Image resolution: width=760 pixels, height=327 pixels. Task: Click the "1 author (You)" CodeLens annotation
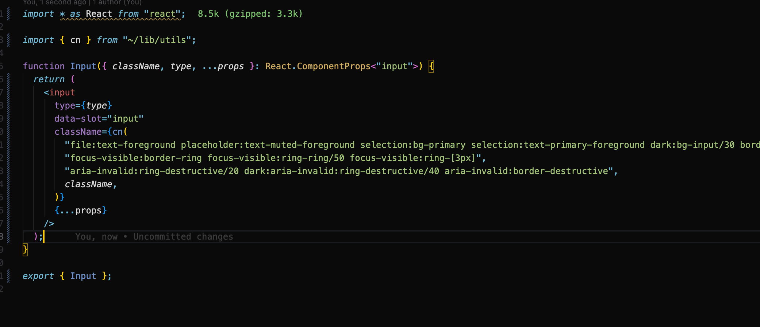point(117,2)
